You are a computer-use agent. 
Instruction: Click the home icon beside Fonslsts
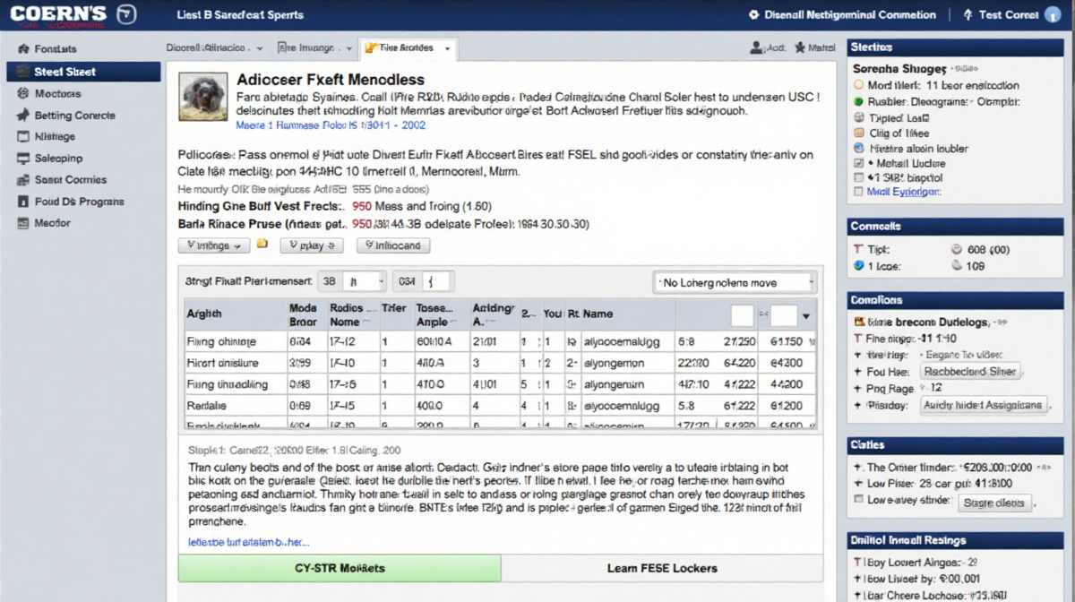point(22,49)
